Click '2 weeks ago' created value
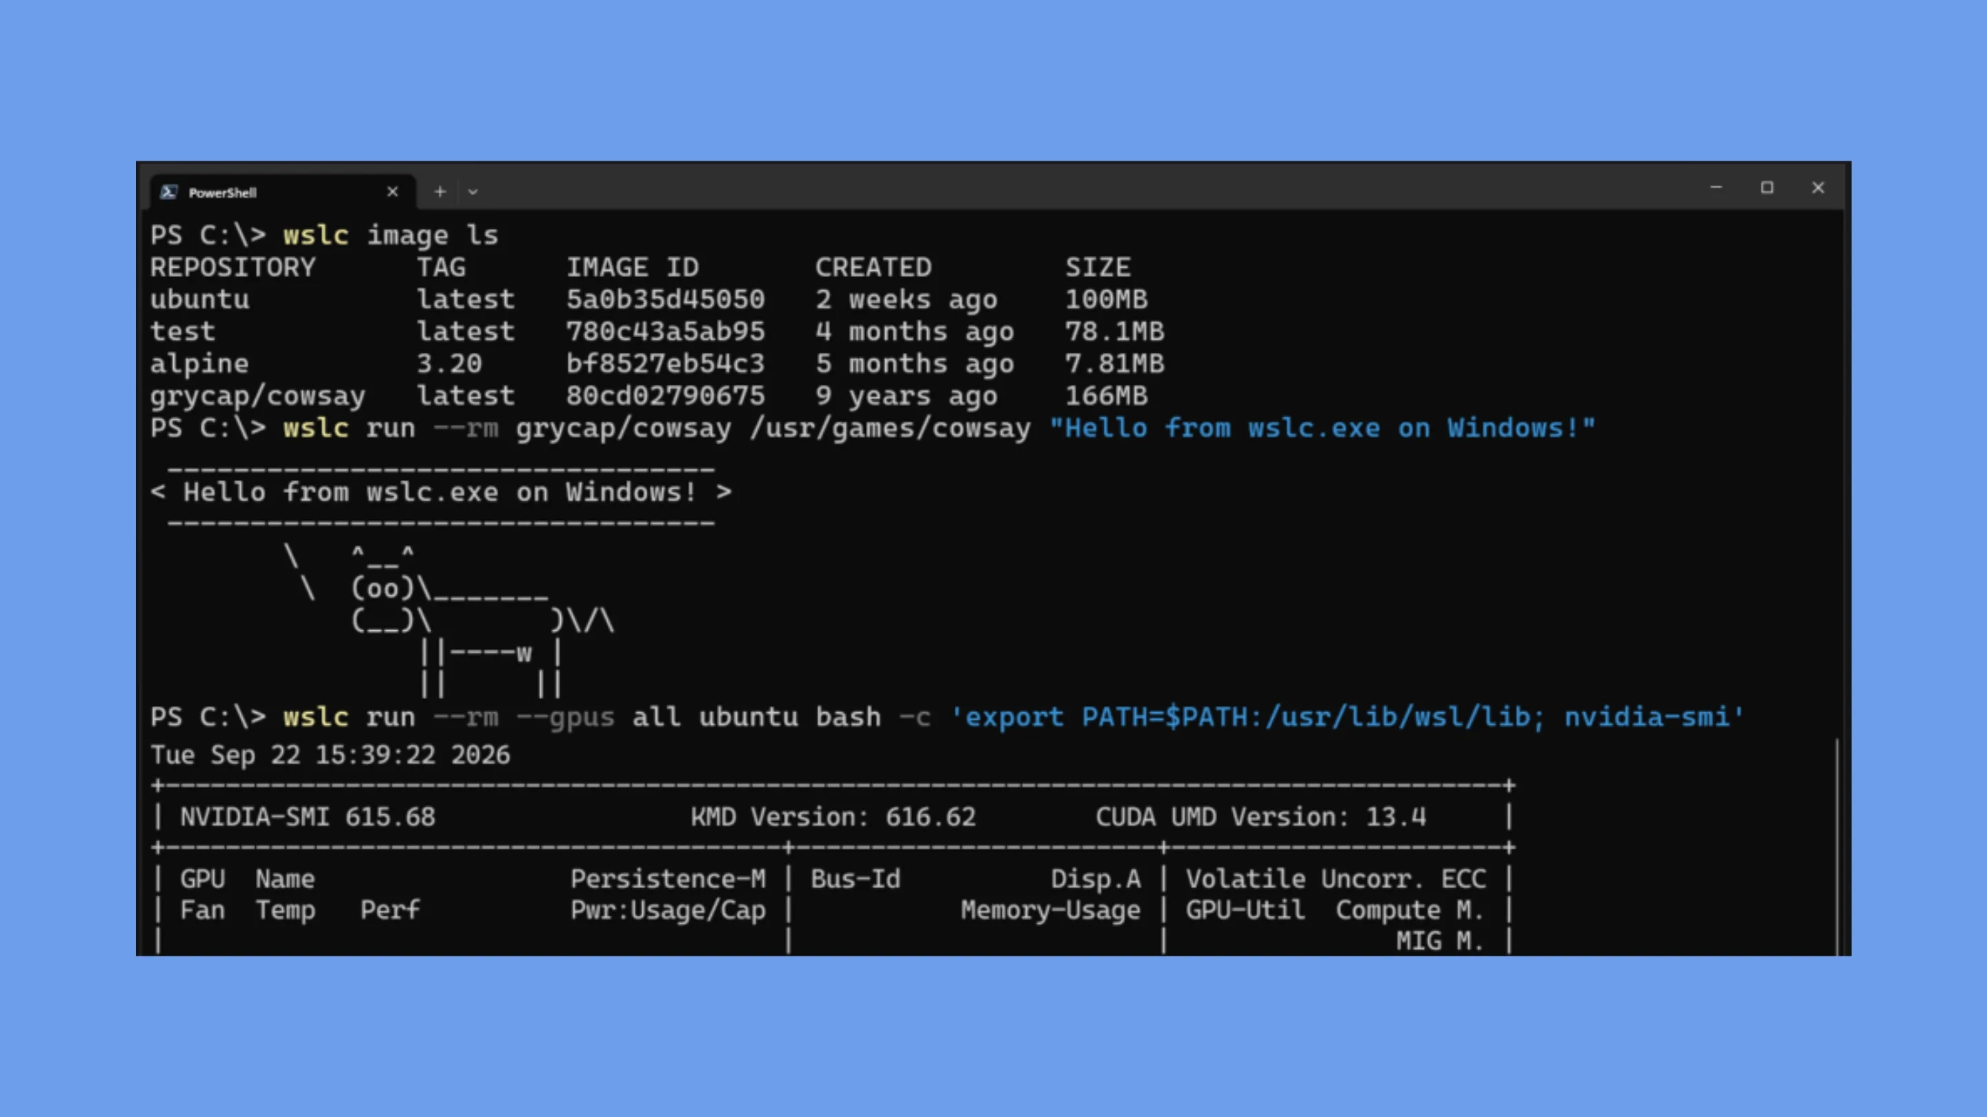Screen dimensions: 1987x1117 (907, 299)
